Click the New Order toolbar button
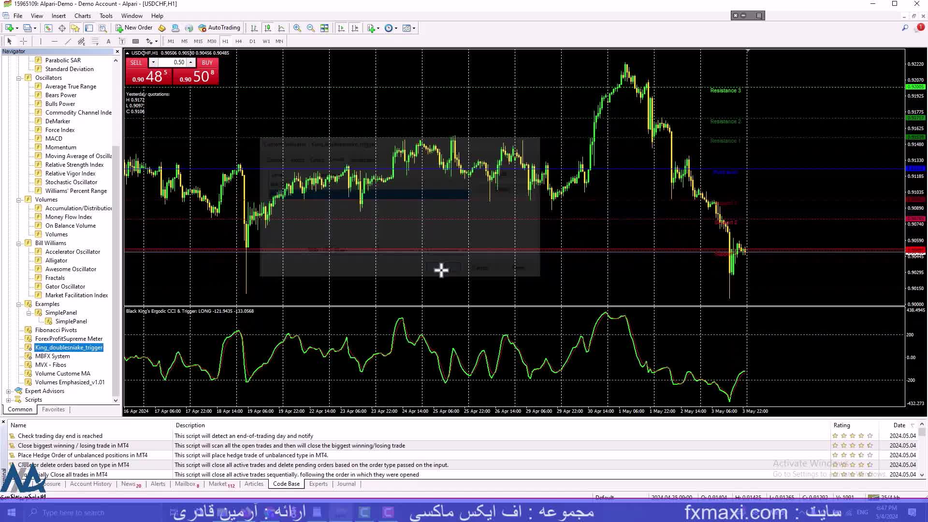 (x=134, y=28)
